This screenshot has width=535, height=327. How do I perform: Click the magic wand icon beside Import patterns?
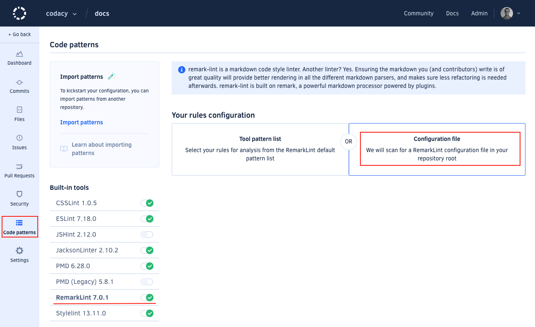[x=111, y=76]
